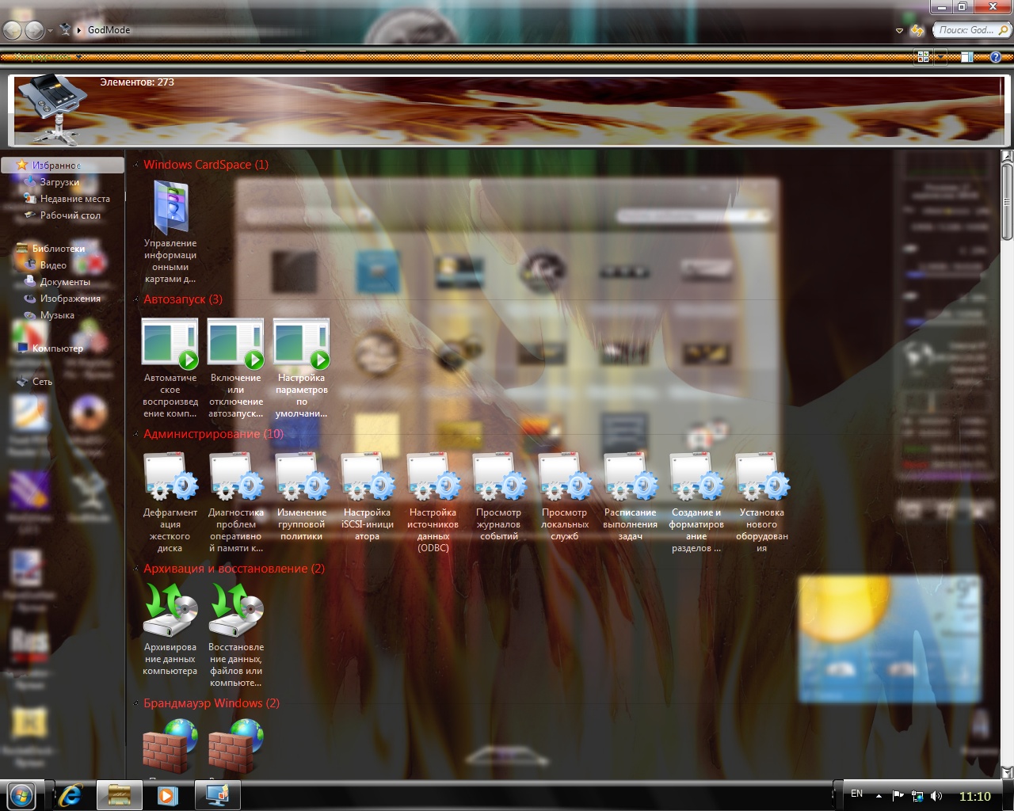This screenshot has height=811, width=1014.
Task: Select Компьютер in the navigation pane
Action: tap(58, 348)
